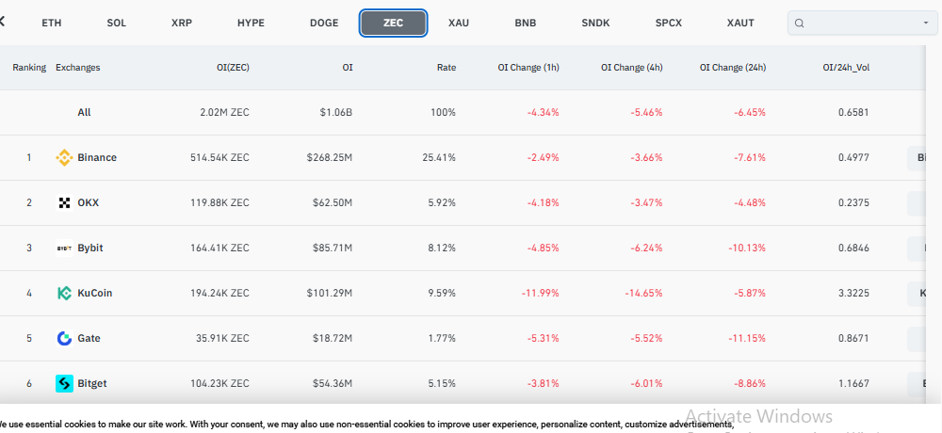Viewport: 942px width, 433px height.
Task: Click the All row label
Action: (x=84, y=112)
